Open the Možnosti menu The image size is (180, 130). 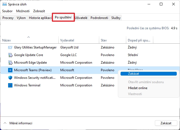[23, 11]
